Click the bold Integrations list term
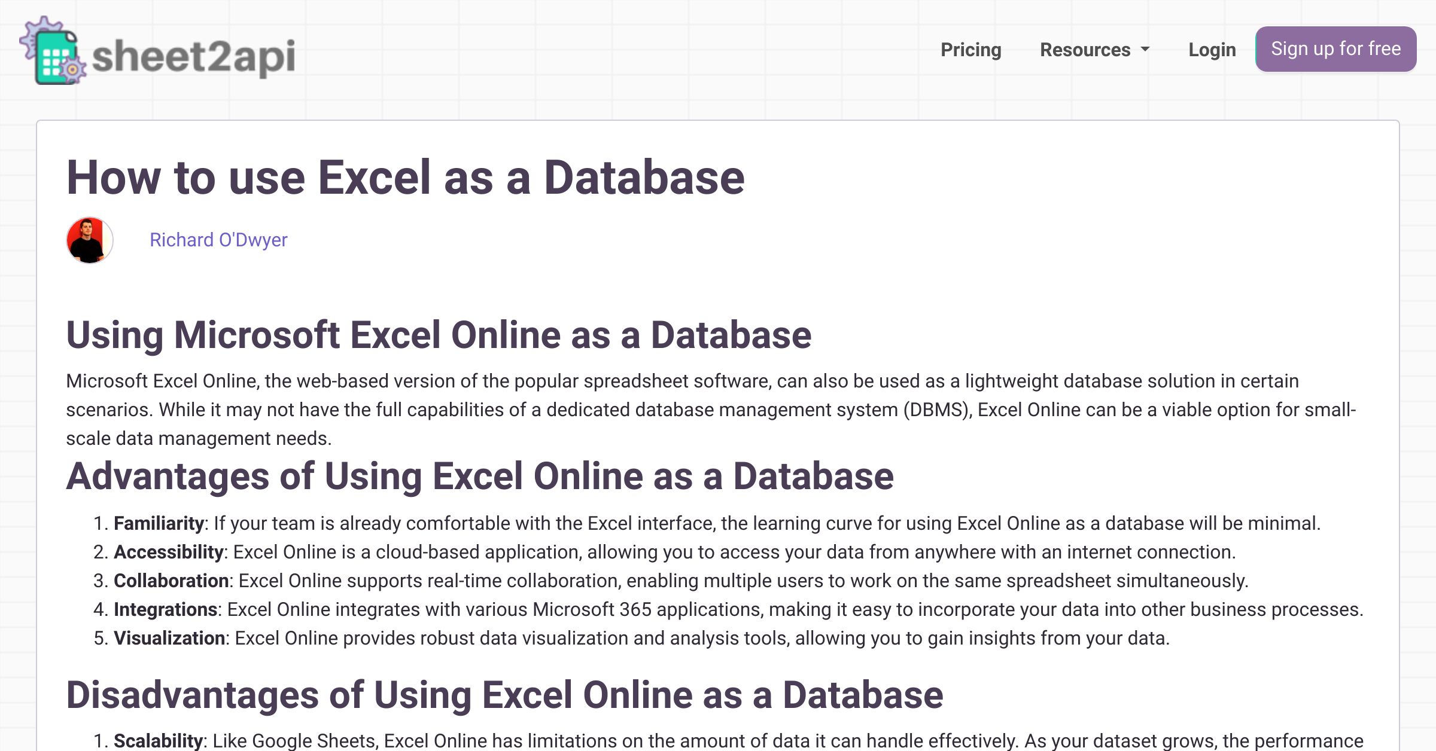Viewport: 1436px width, 751px height. (165, 610)
